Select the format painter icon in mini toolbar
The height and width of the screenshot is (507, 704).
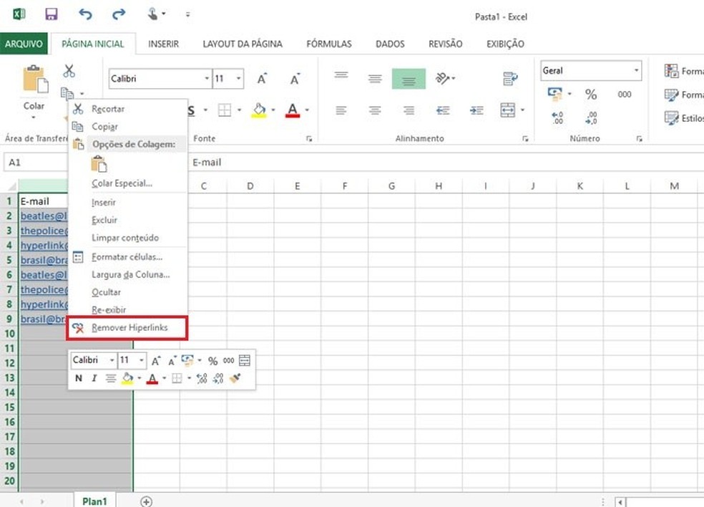click(236, 378)
